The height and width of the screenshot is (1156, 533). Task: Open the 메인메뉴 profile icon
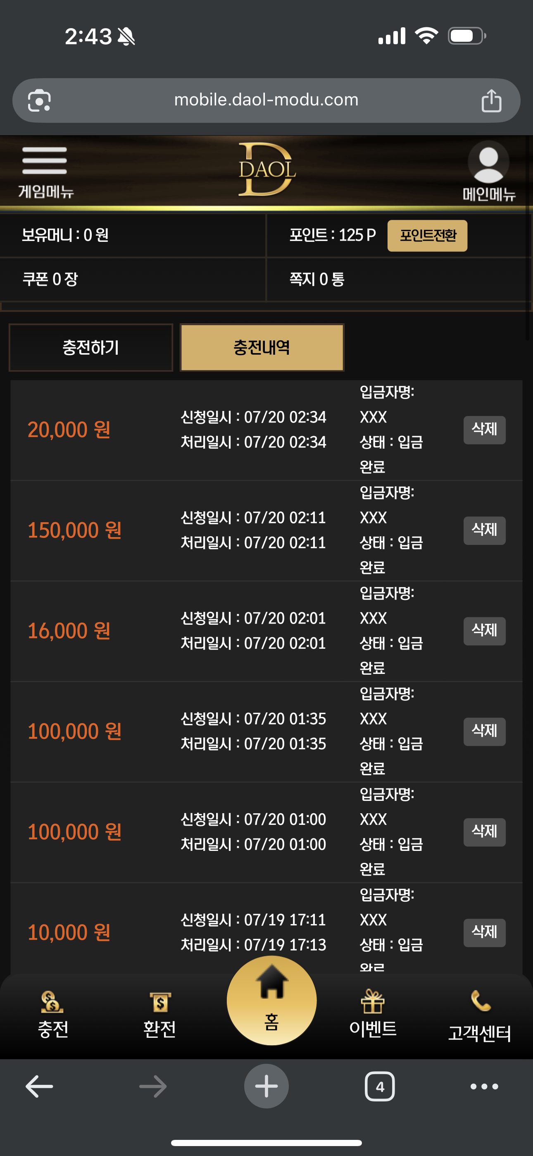click(x=488, y=171)
